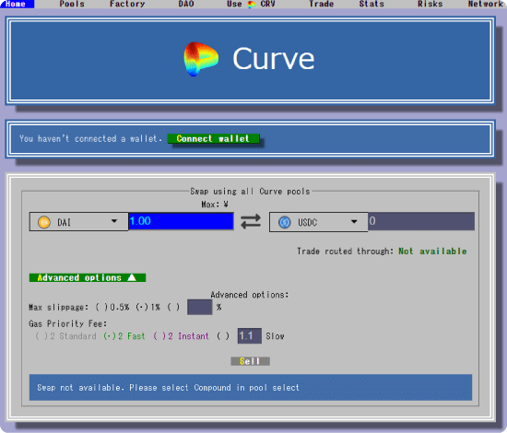Click the 'Swap using all Curve pools' heading
Viewport: 507px width, 433px height.
pyautogui.click(x=250, y=192)
